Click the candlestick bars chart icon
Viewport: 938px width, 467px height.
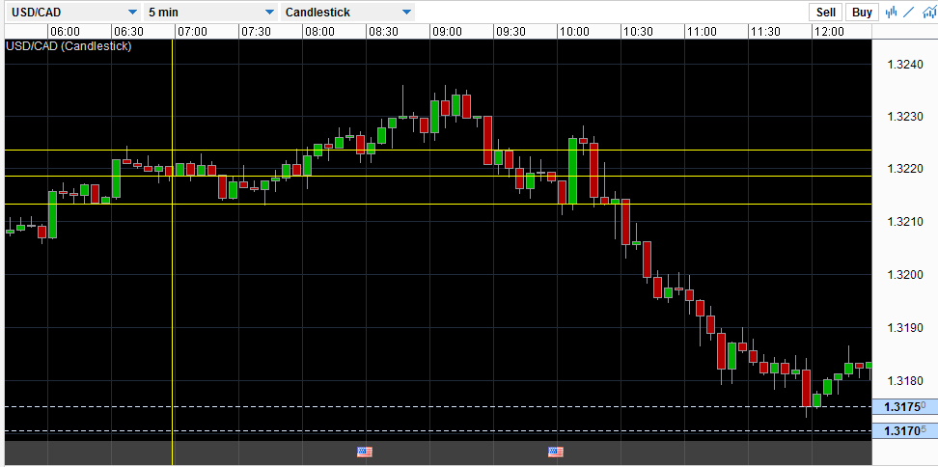[892, 12]
